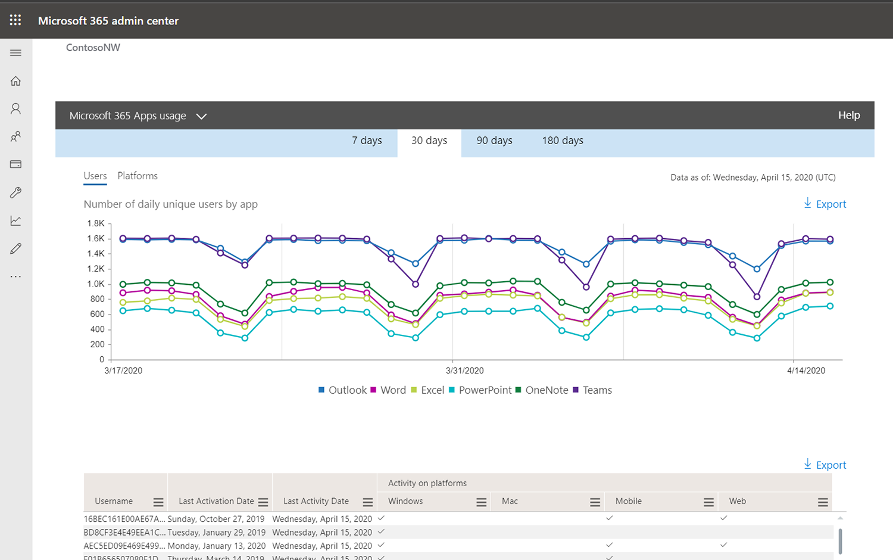Sort by Last Activation Date header
This screenshot has width=893, height=560.
[216, 501]
